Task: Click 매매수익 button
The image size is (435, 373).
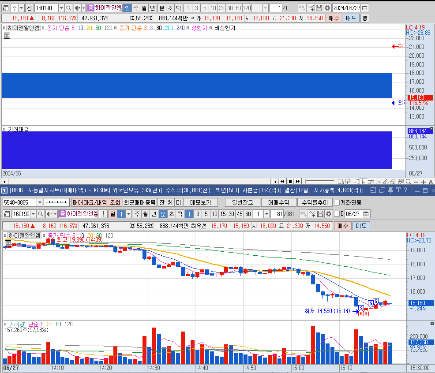Action: [278, 203]
